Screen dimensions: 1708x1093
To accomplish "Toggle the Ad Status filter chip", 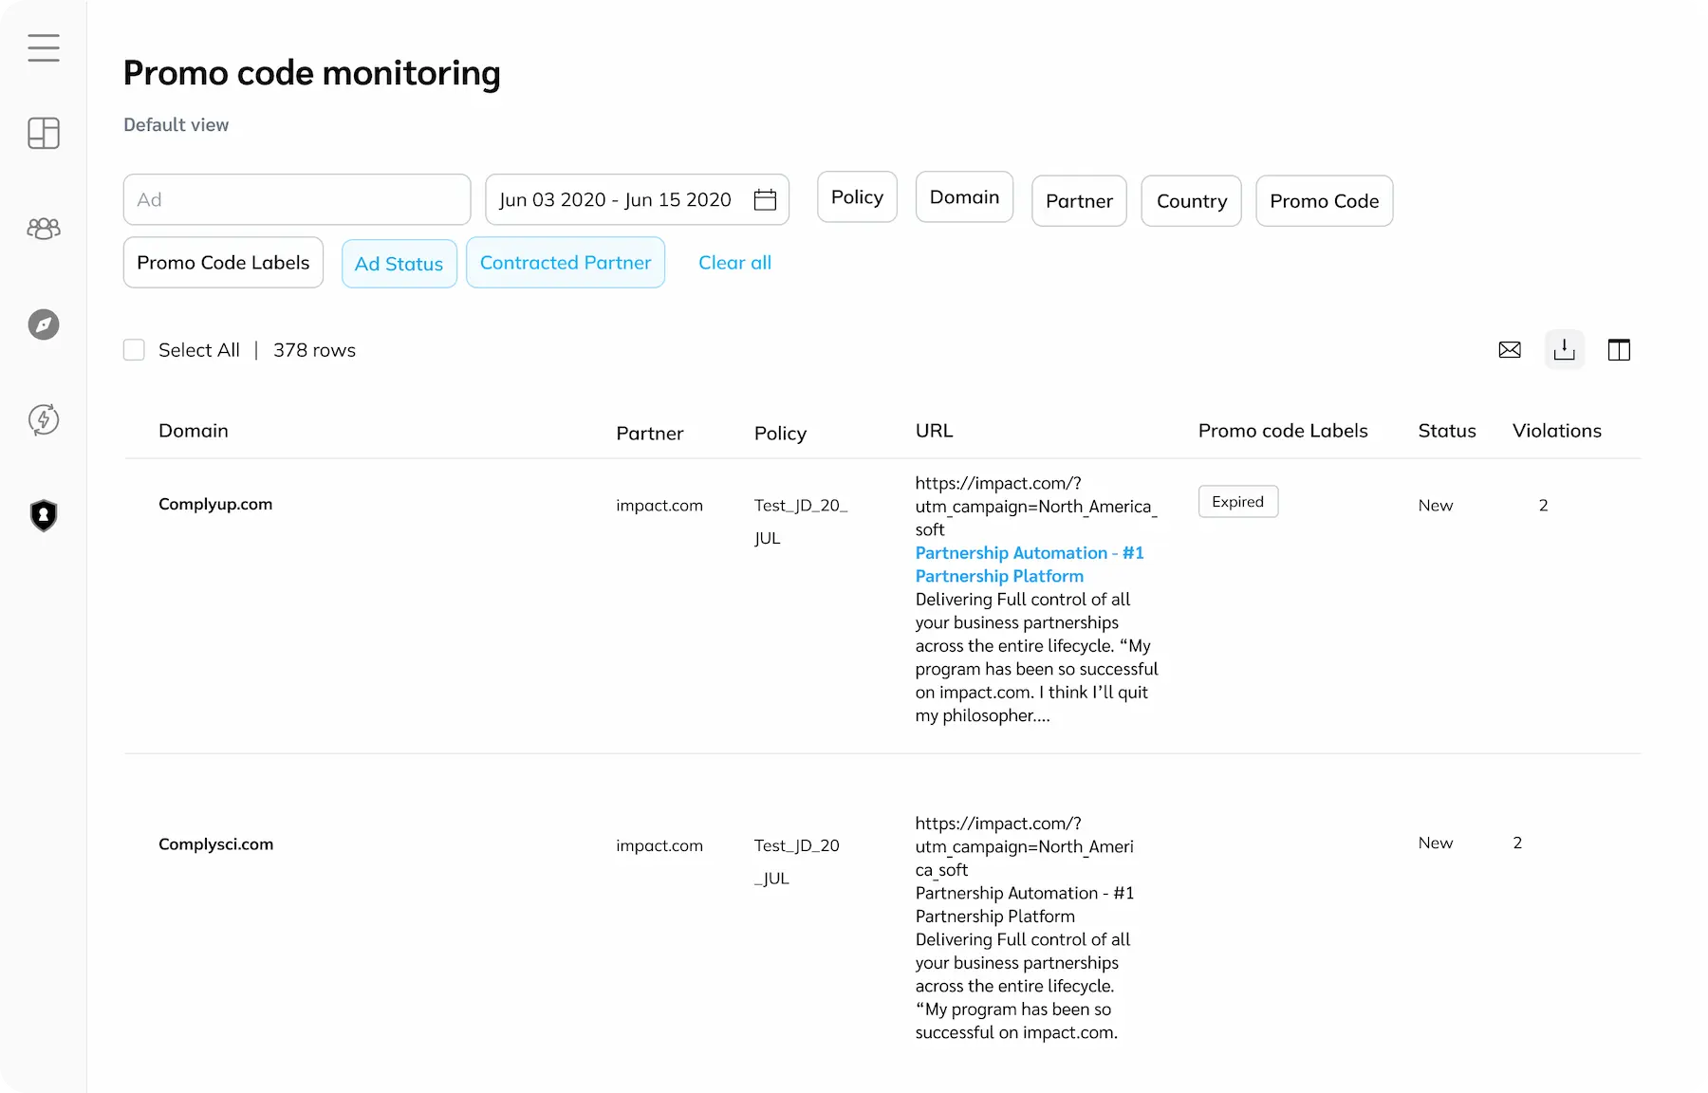I will [399, 264].
